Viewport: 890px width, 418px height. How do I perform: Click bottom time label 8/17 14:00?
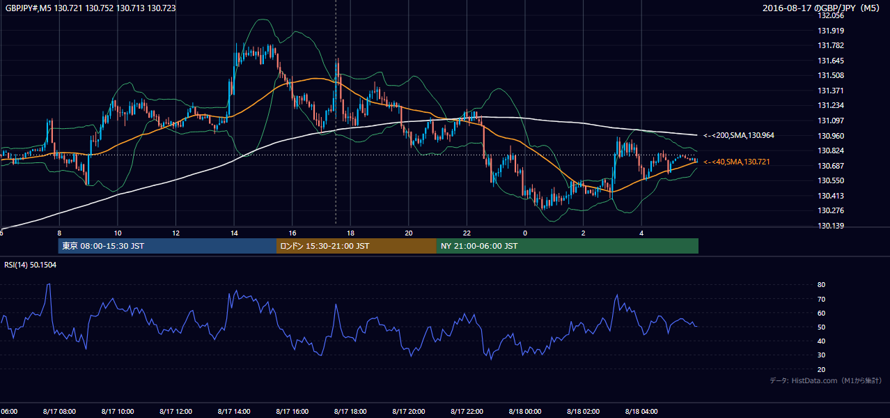click(x=234, y=411)
